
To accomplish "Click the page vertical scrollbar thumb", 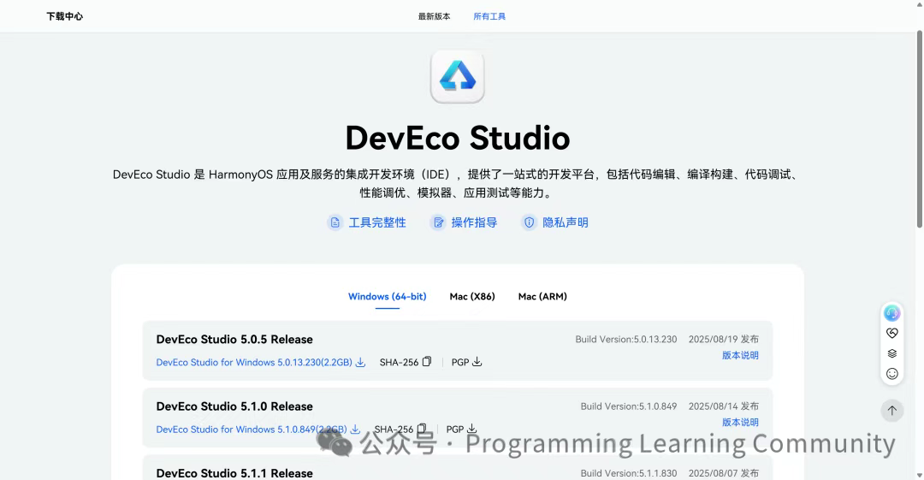I will (x=919, y=128).
